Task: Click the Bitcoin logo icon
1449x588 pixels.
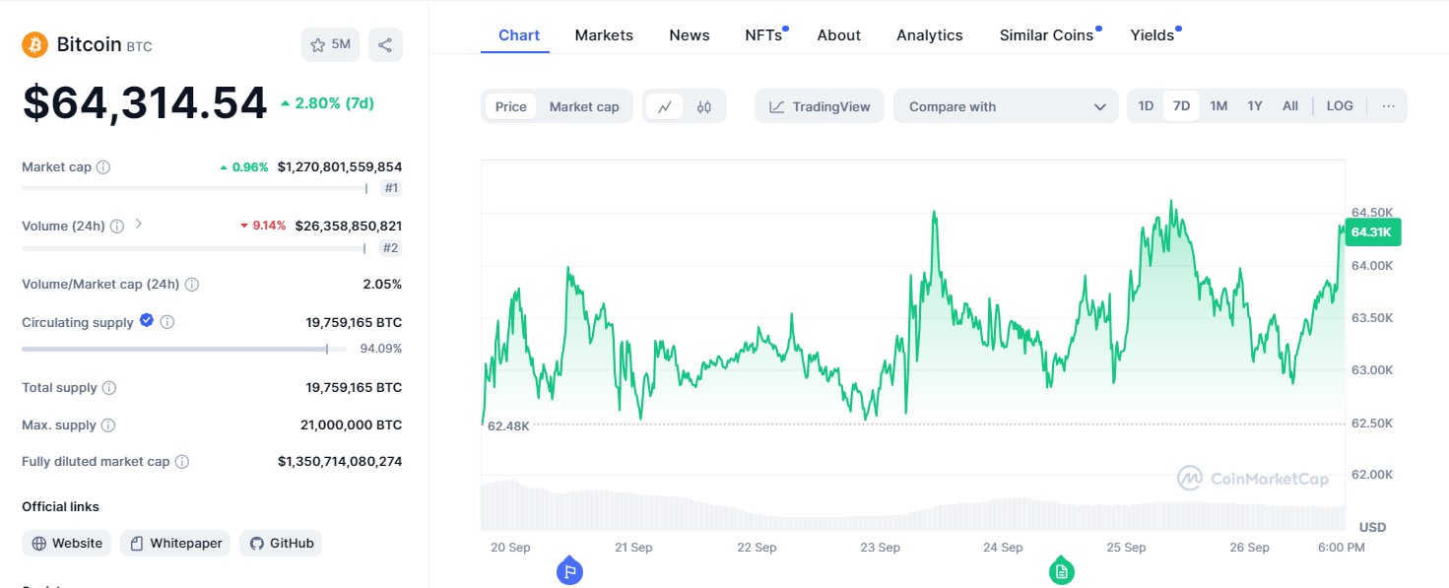Action: click(34, 44)
